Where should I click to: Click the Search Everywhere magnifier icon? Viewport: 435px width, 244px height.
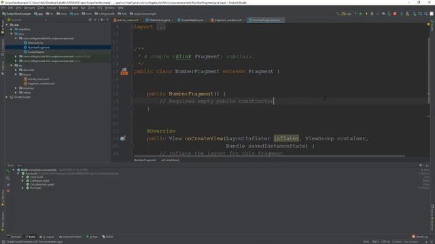426,14
